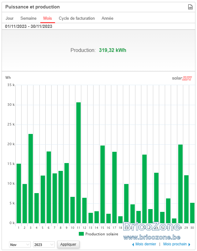Open the 2023 year dropdown
The image size is (197, 251).
click(44, 245)
